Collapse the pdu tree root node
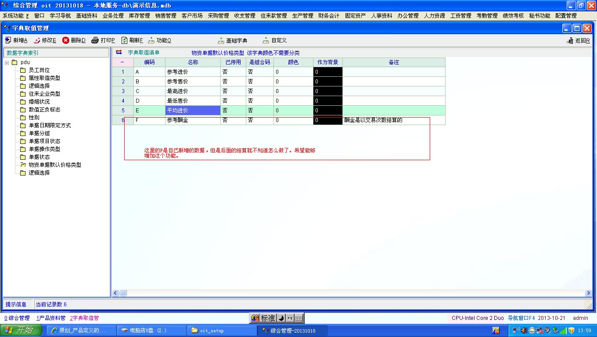The width and height of the screenshot is (597, 337). pyautogui.click(x=7, y=62)
